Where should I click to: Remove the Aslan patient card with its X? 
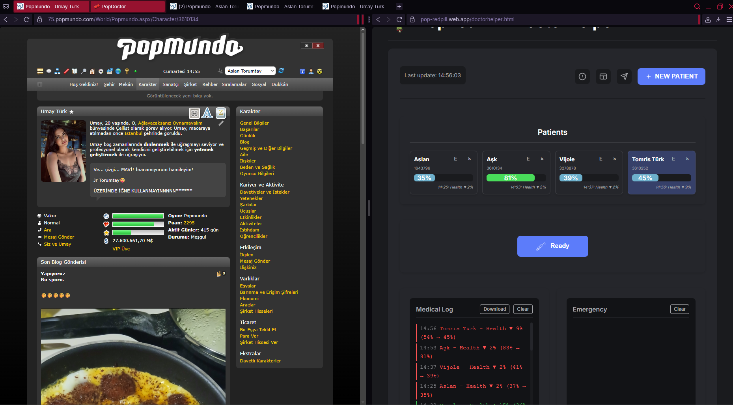pos(470,159)
